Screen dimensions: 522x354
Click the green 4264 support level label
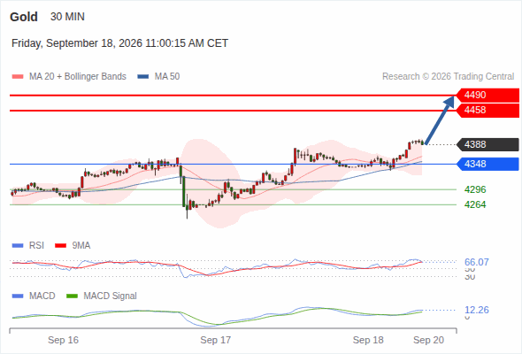tap(475, 204)
